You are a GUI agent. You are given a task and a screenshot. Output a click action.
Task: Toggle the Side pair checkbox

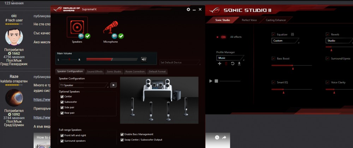click(62, 107)
